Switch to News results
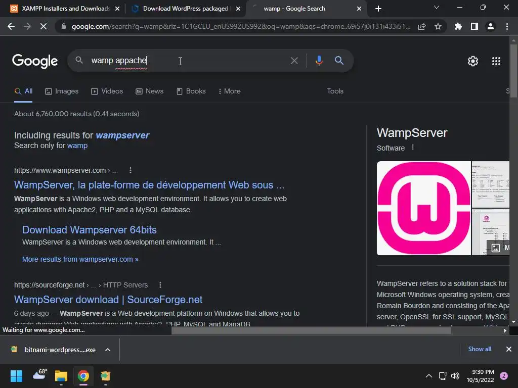518x388 pixels. [x=150, y=91]
